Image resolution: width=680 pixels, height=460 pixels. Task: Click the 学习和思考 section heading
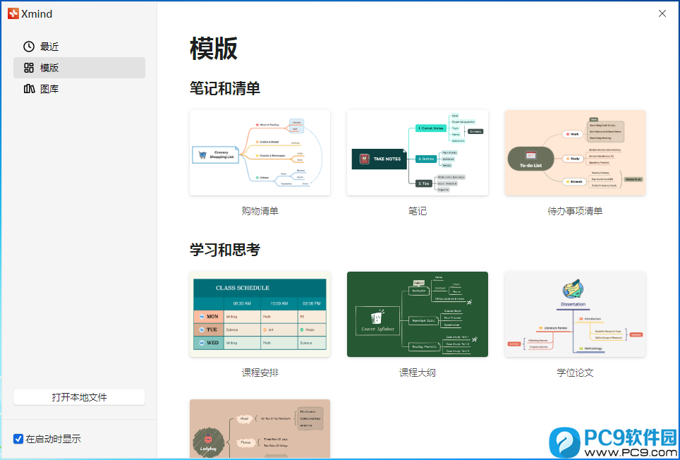[224, 250]
